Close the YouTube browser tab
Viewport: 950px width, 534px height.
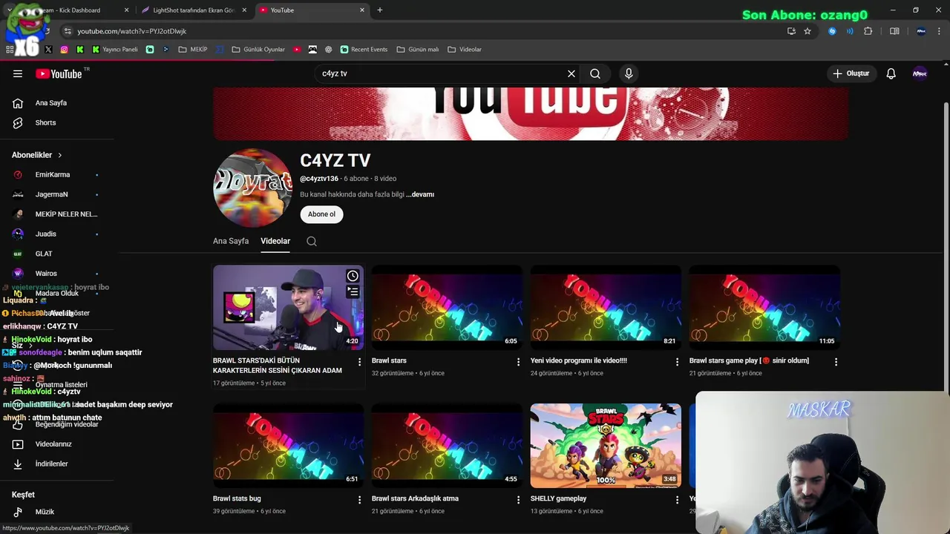(362, 10)
